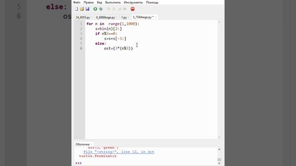Click the Step into icon
296x166 pixels.
114,9
